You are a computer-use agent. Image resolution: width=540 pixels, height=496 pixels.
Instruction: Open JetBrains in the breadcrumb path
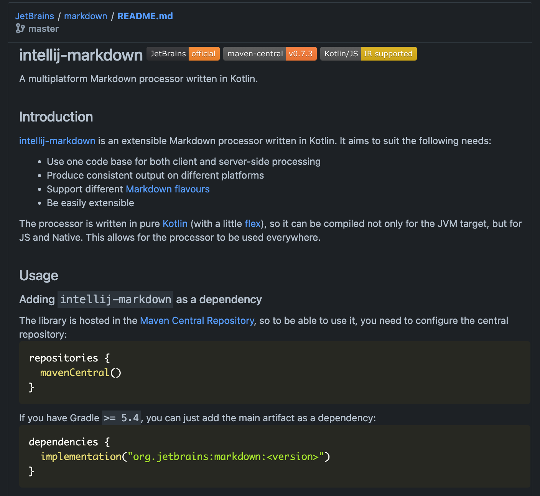click(35, 16)
